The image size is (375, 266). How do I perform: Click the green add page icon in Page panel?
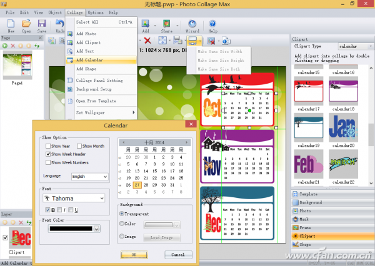point(4,46)
